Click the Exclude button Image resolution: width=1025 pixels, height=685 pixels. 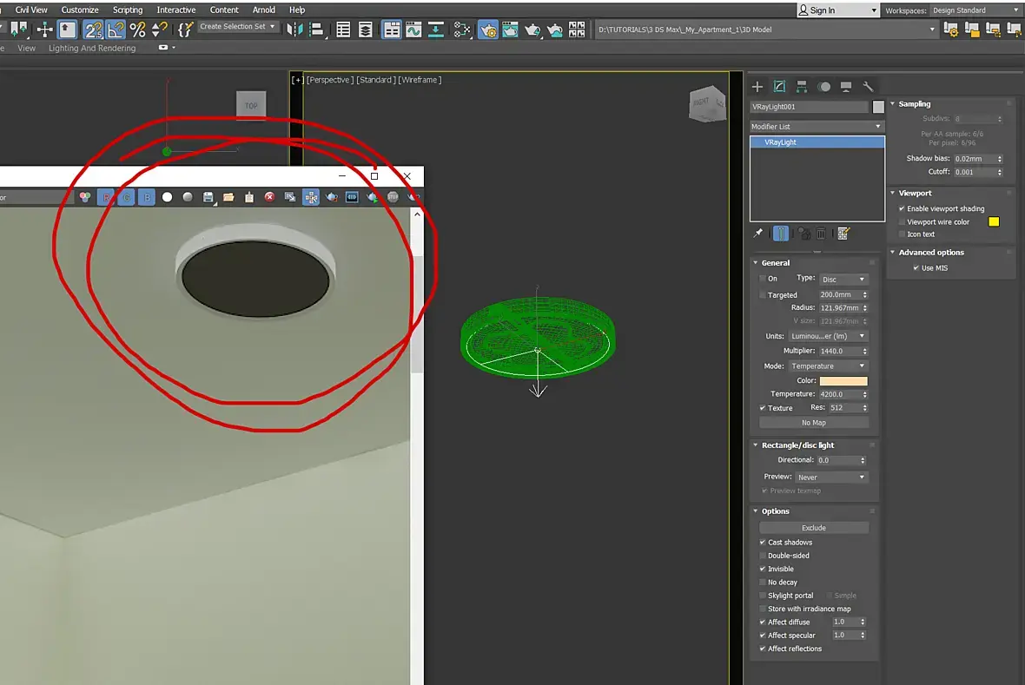point(814,528)
